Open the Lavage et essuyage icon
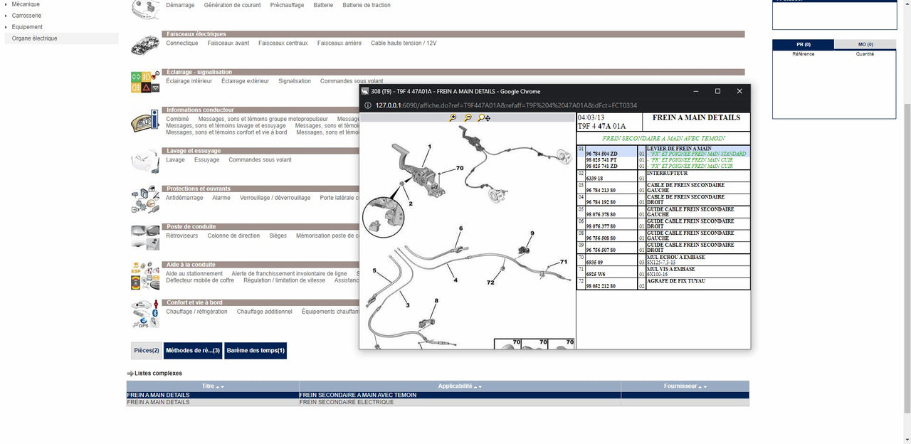 click(145, 161)
